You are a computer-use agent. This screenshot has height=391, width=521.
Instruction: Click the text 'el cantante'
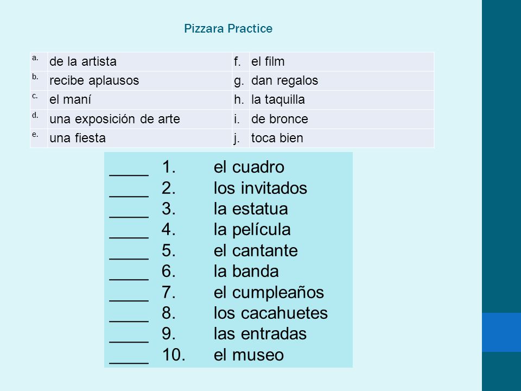pos(256,250)
